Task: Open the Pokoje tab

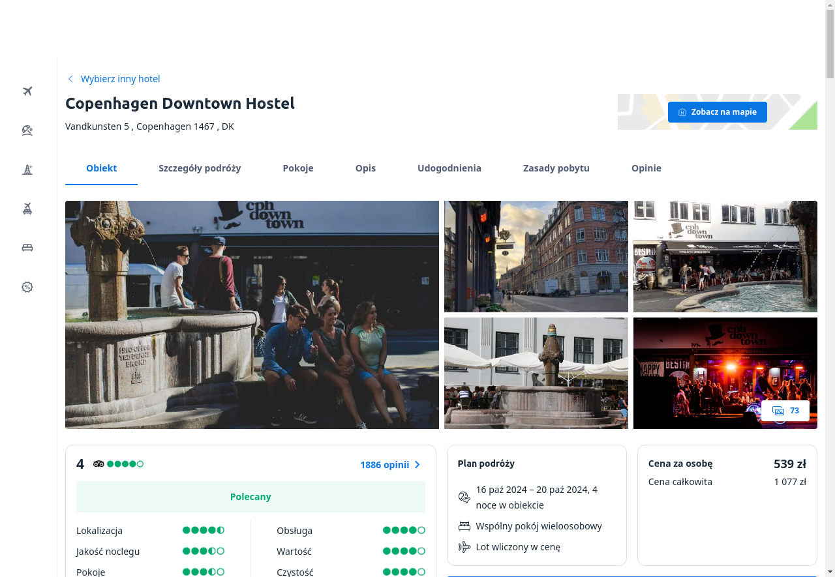Action: pos(298,168)
